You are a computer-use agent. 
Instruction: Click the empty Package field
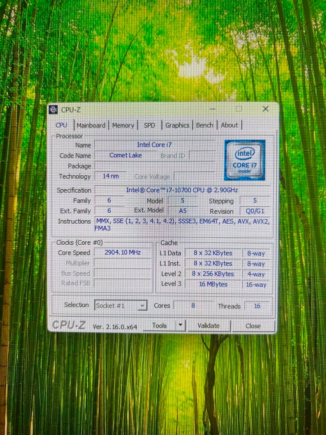tap(155, 166)
